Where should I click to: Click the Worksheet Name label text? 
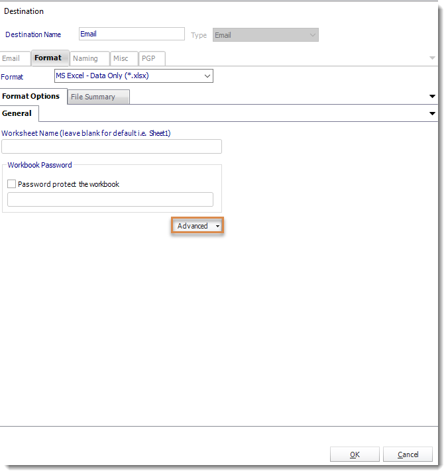86,134
